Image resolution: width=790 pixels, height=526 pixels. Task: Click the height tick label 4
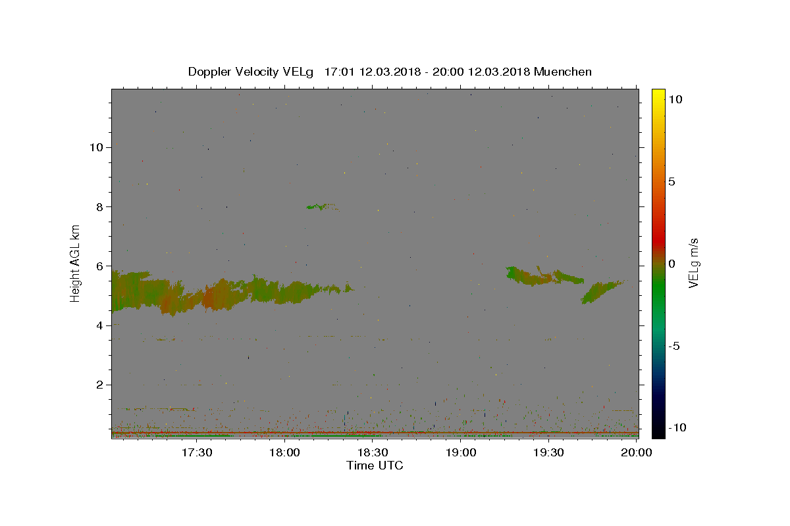click(x=99, y=325)
